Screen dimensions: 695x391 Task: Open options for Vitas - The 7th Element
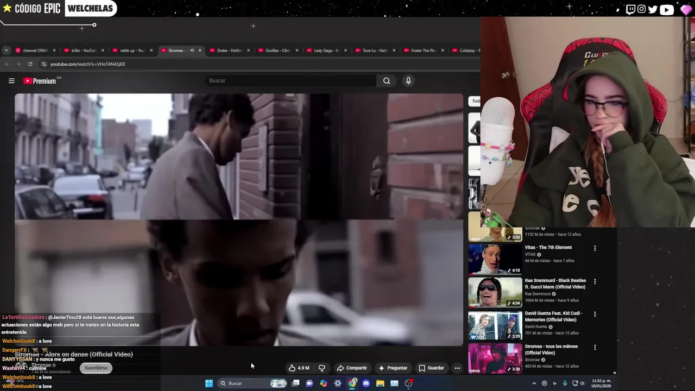tap(595, 248)
